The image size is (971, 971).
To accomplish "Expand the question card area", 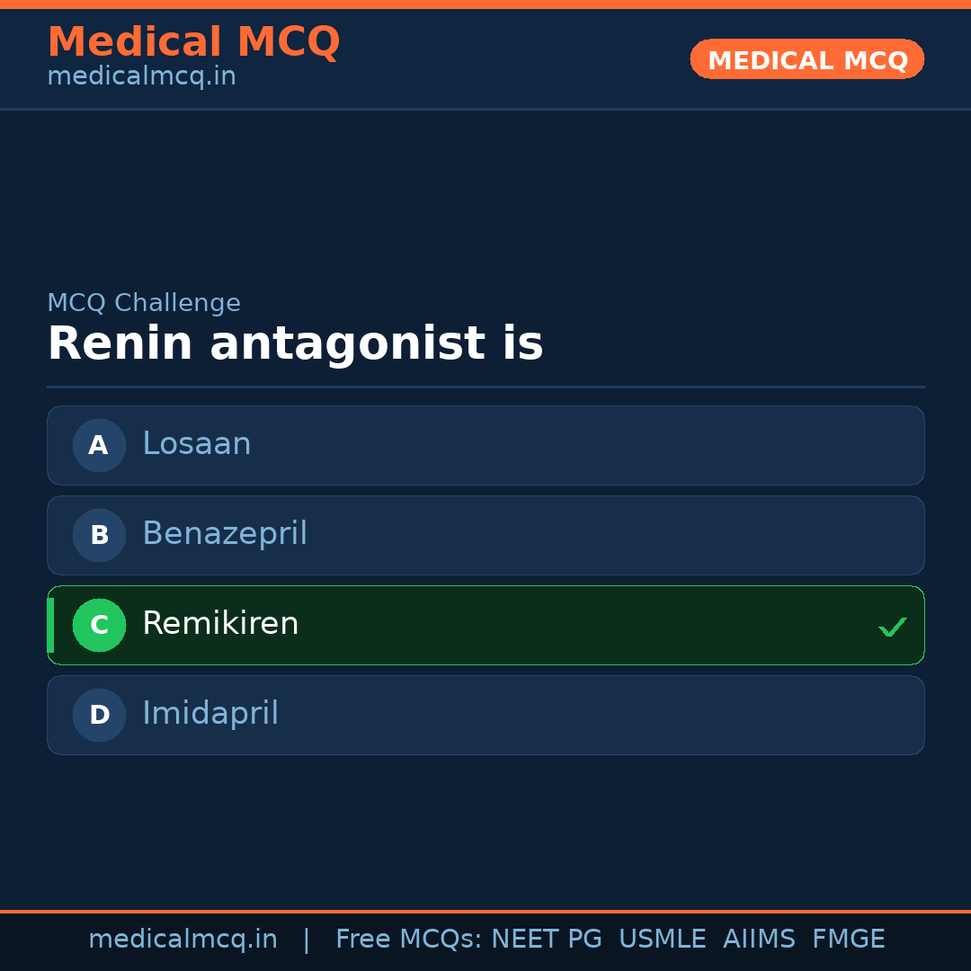I will [x=485, y=343].
